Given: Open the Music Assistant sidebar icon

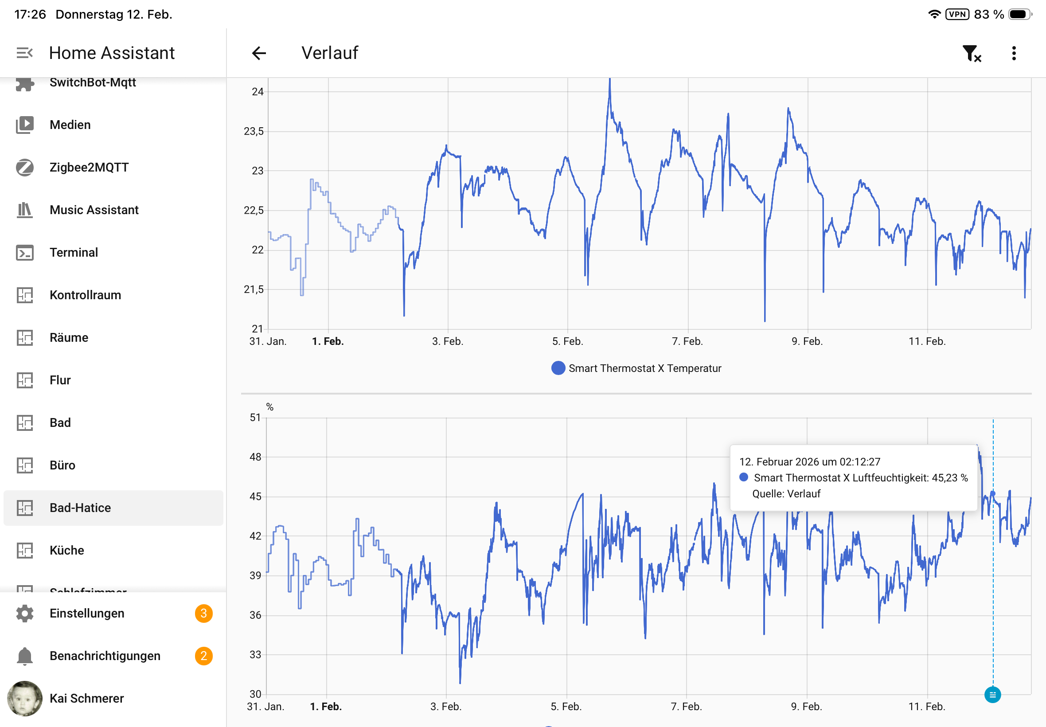Looking at the screenshot, I should point(24,210).
